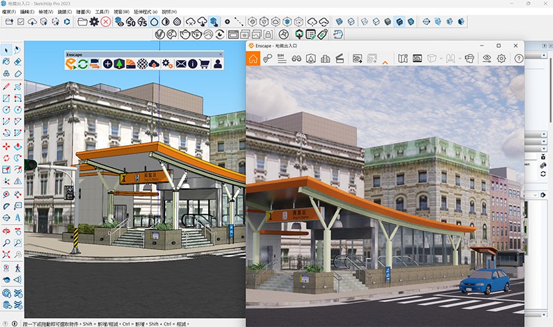
Task: Open Enscape window settings gear
Action: [x=502, y=59]
